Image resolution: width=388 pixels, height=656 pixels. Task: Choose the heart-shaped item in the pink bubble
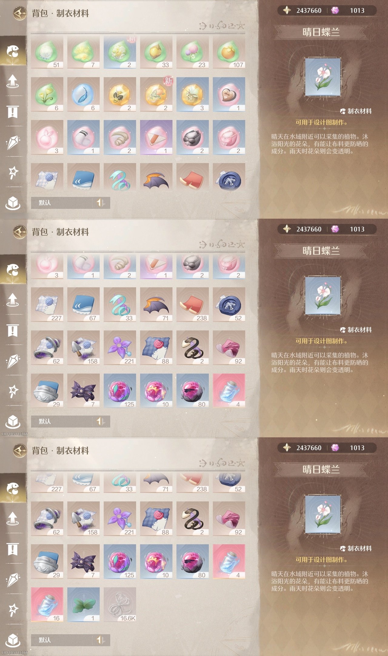(x=229, y=94)
